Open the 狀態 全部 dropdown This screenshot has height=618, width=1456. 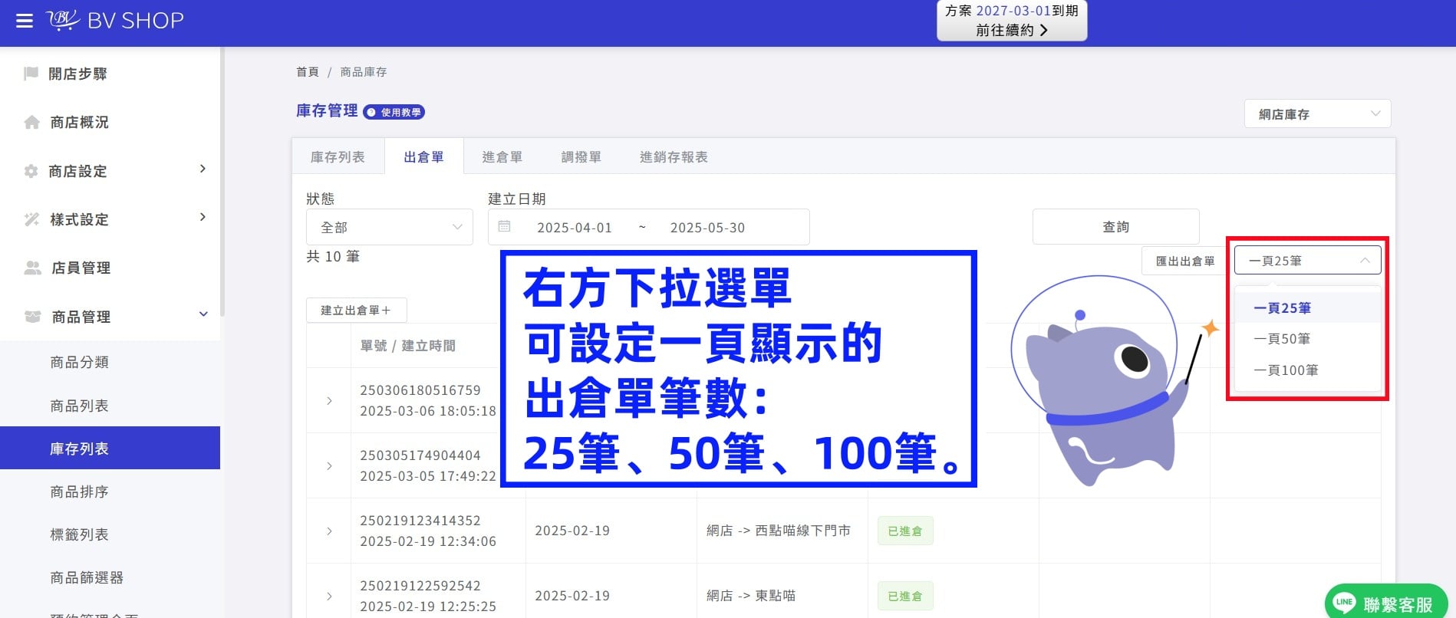[x=389, y=227]
